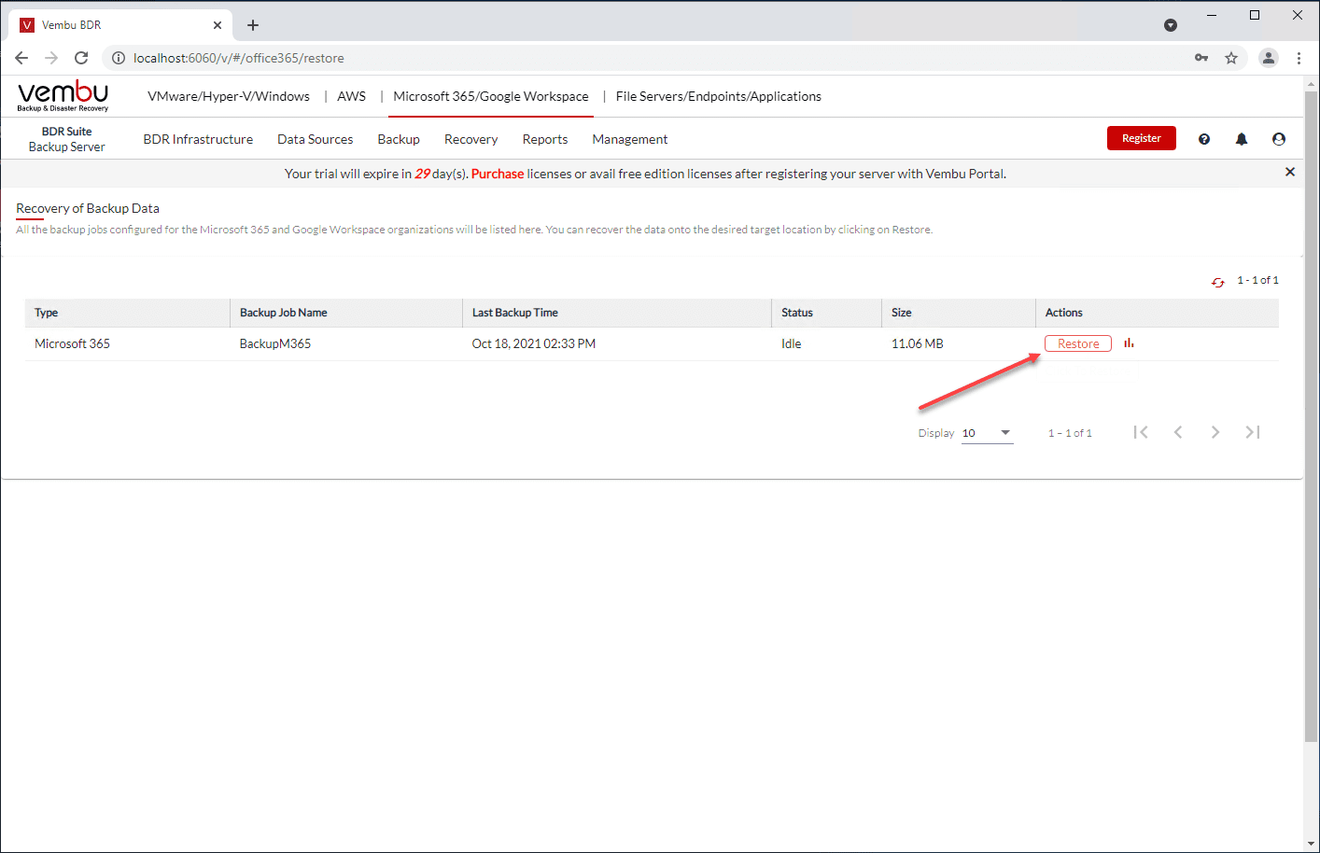Open the VMware/Hyper-V/Windows section

pos(229,96)
